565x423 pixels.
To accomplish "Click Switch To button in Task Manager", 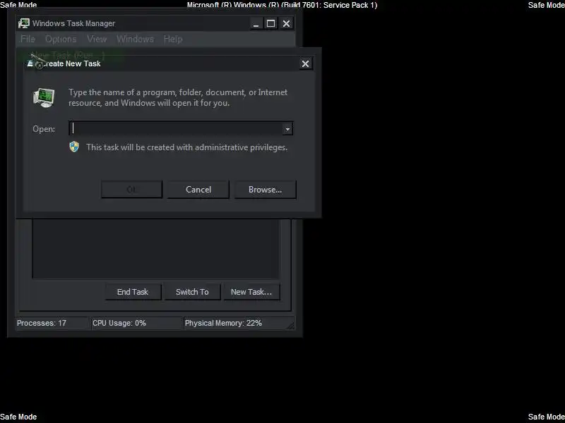I will (192, 292).
